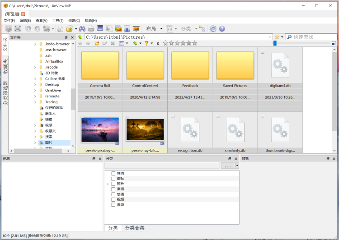Open the Batch convert tool icon
Image resolution: width=339 pixels, height=240 pixels.
click(118, 29)
